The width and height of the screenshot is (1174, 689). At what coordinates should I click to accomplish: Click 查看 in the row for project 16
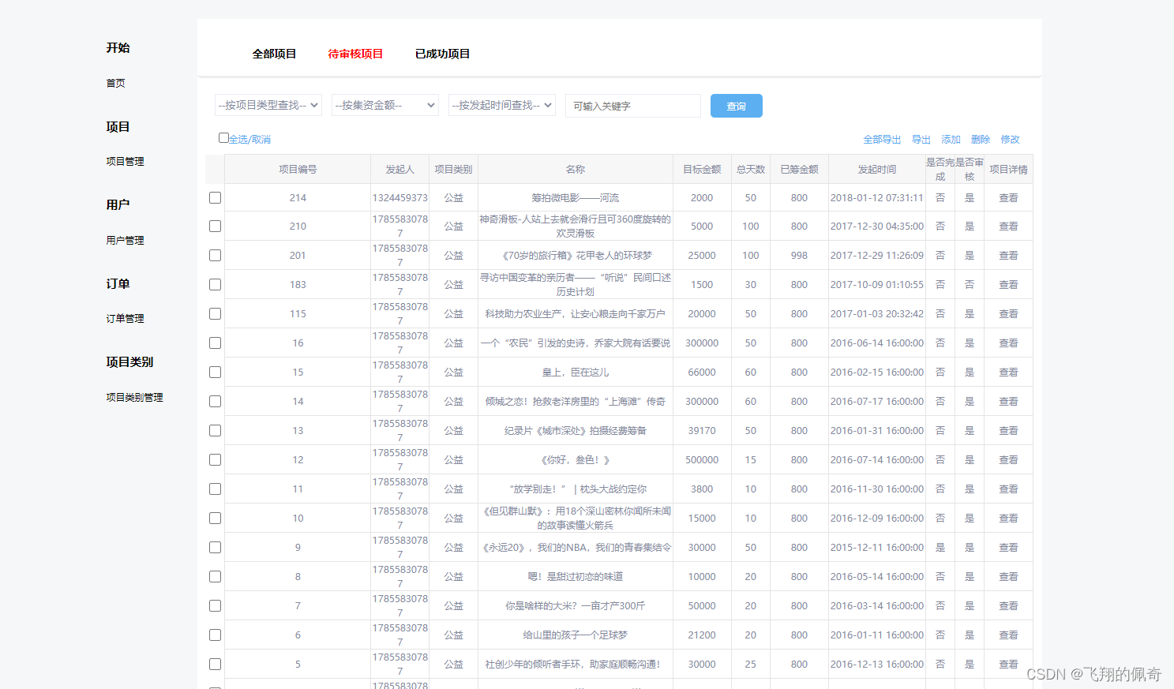(x=1008, y=343)
